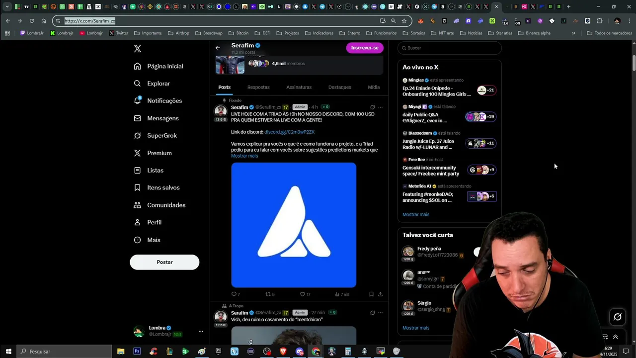Open the Airdrop bookmarks folder

point(178,33)
